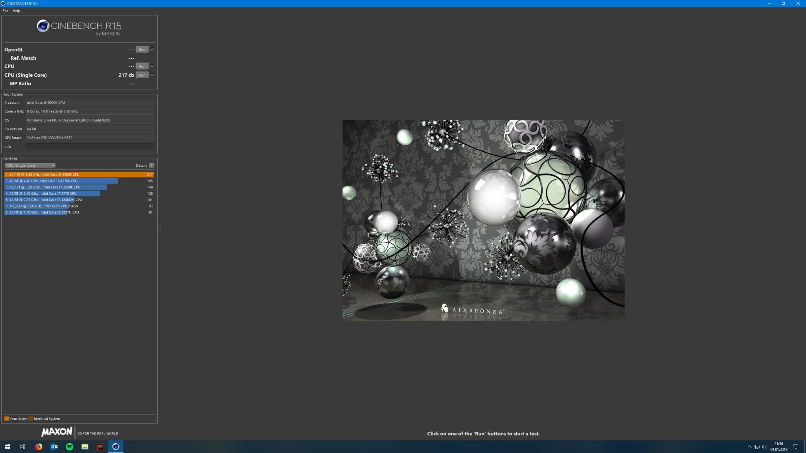
Task: Open Spotify from the taskbar
Action: coord(69,446)
